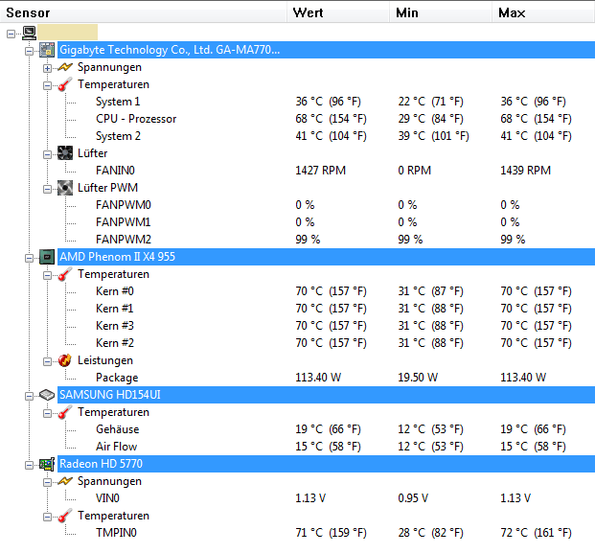This screenshot has width=595, height=553.
Task: Click the Leistungen power flame icon
Action: (x=65, y=360)
